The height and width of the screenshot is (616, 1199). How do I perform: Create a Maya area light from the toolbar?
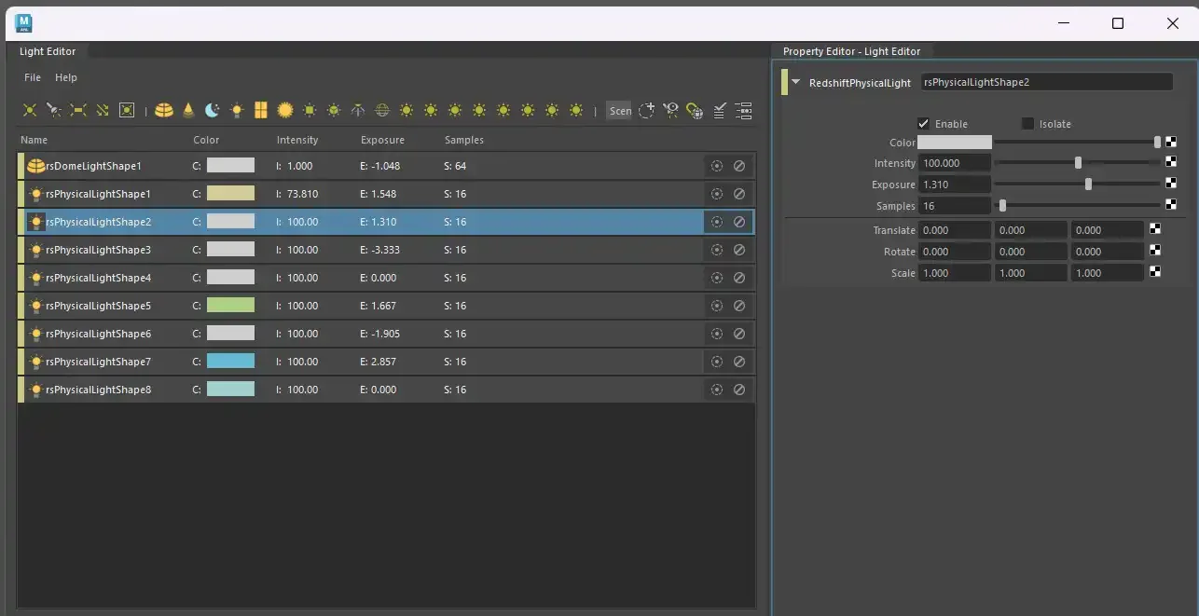click(x=78, y=110)
